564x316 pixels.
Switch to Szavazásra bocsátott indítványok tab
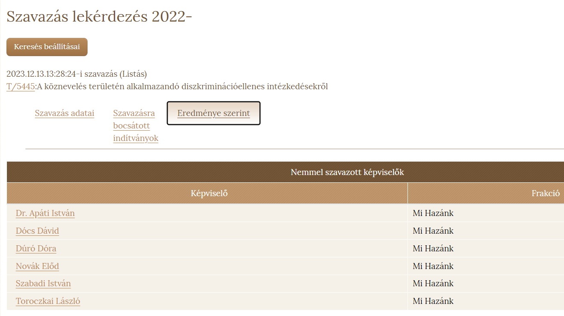click(136, 126)
